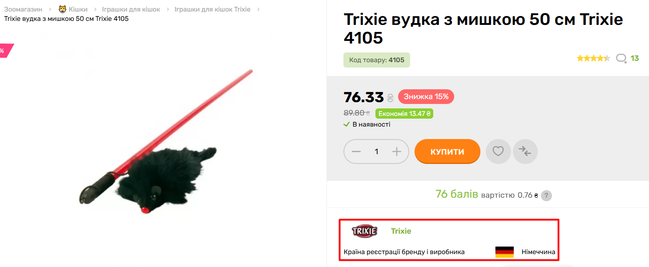Click the question mark help icon
649x267 pixels.
547,195
